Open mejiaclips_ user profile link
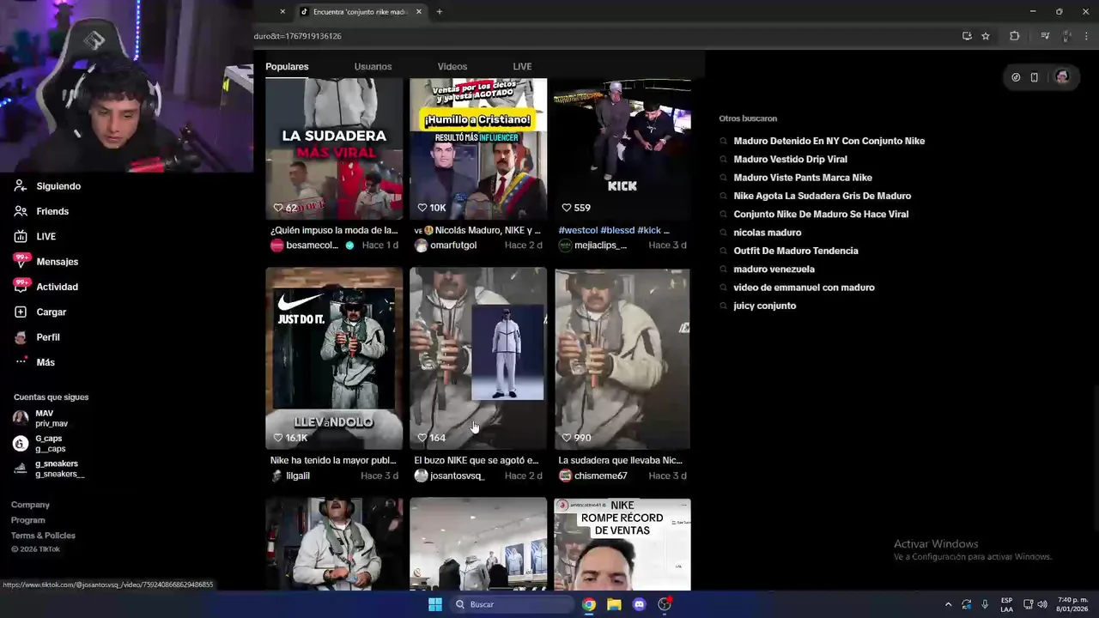 (x=599, y=245)
